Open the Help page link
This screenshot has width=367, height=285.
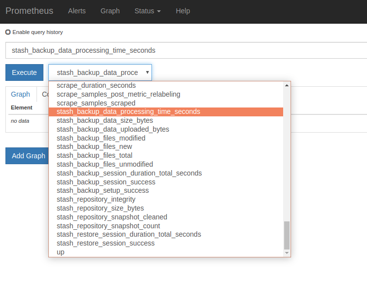click(183, 11)
